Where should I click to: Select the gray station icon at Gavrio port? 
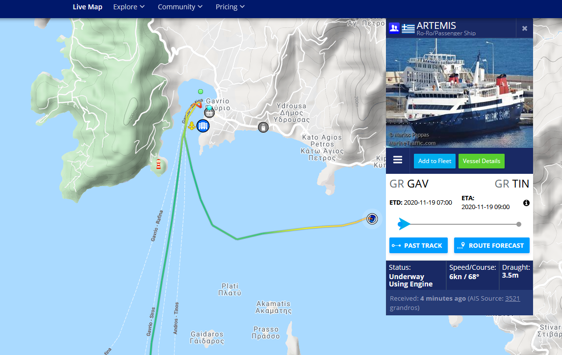click(209, 113)
